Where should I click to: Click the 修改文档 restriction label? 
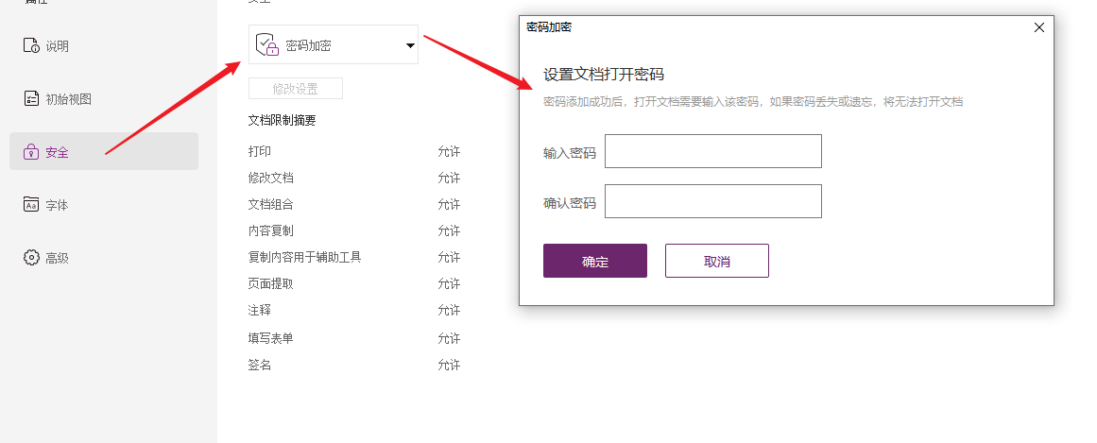(x=271, y=178)
